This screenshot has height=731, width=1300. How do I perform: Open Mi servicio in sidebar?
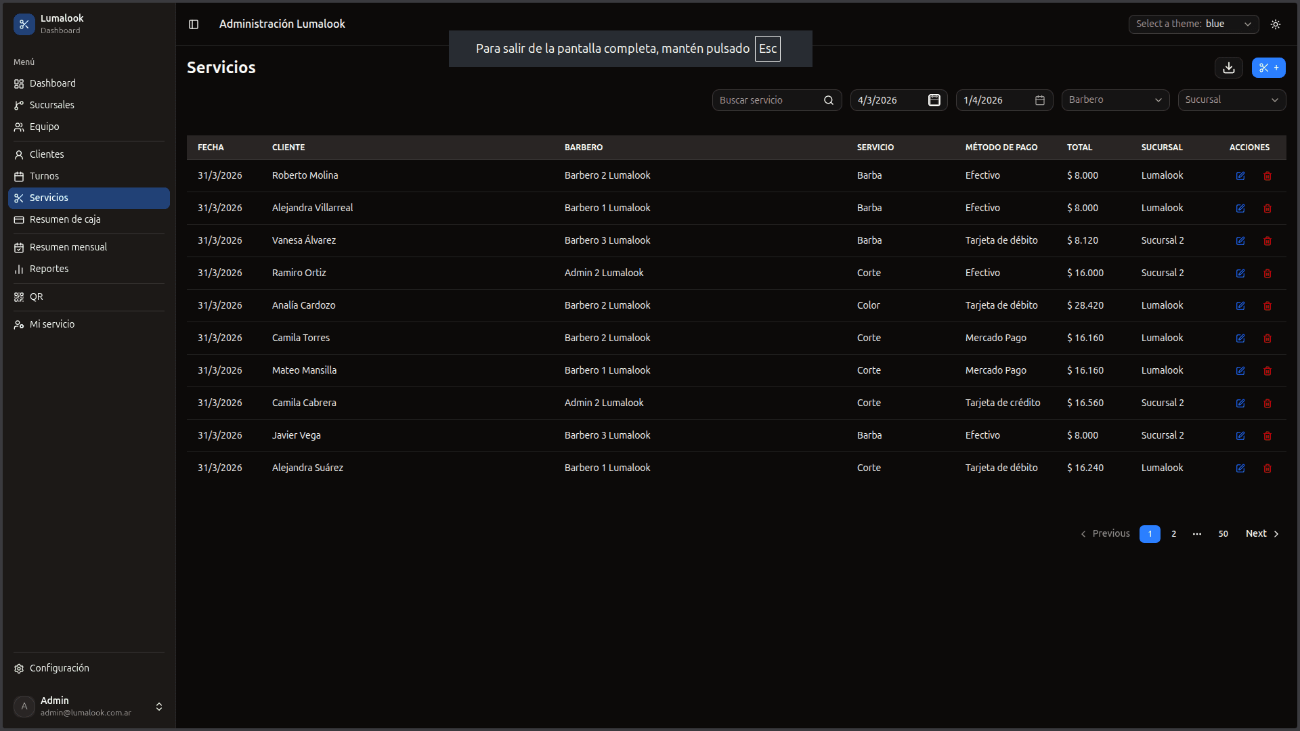[x=89, y=324]
